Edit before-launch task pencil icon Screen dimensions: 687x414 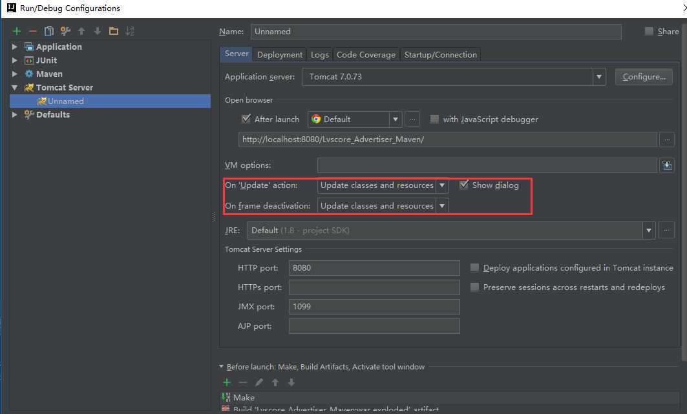(x=259, y=382)
